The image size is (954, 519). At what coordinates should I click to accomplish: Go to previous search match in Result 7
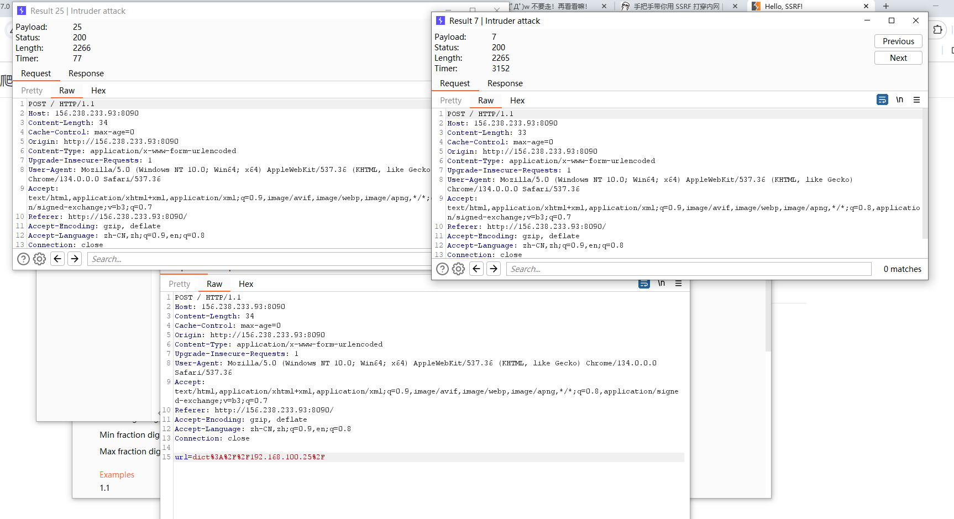point(476,269)
